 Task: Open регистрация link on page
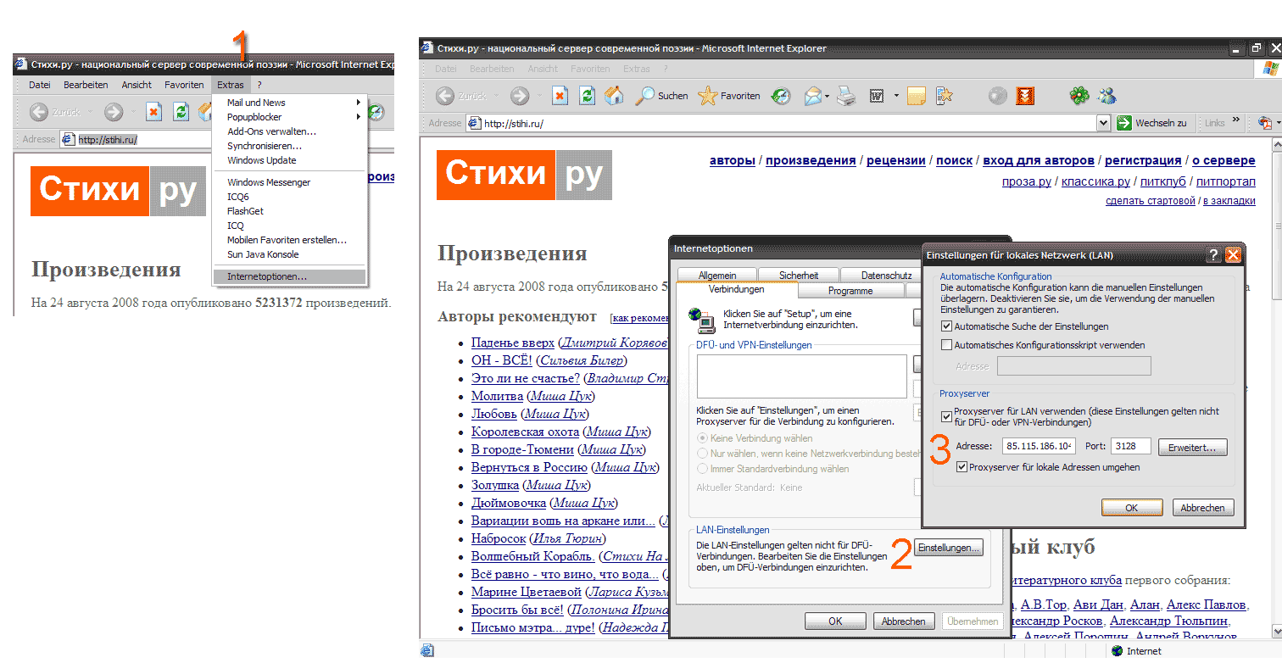[1143, 160]
